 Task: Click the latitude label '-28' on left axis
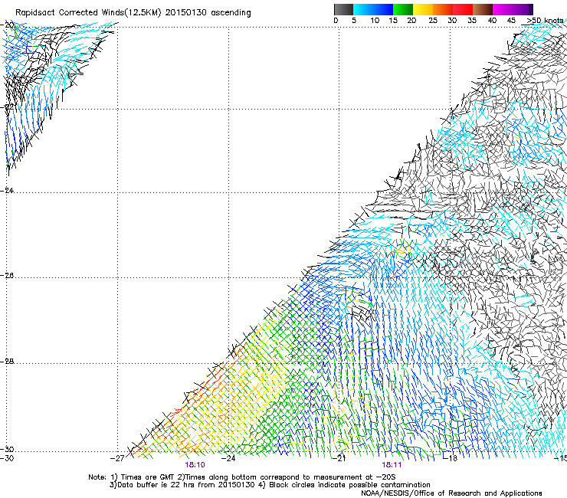[8, 362]
